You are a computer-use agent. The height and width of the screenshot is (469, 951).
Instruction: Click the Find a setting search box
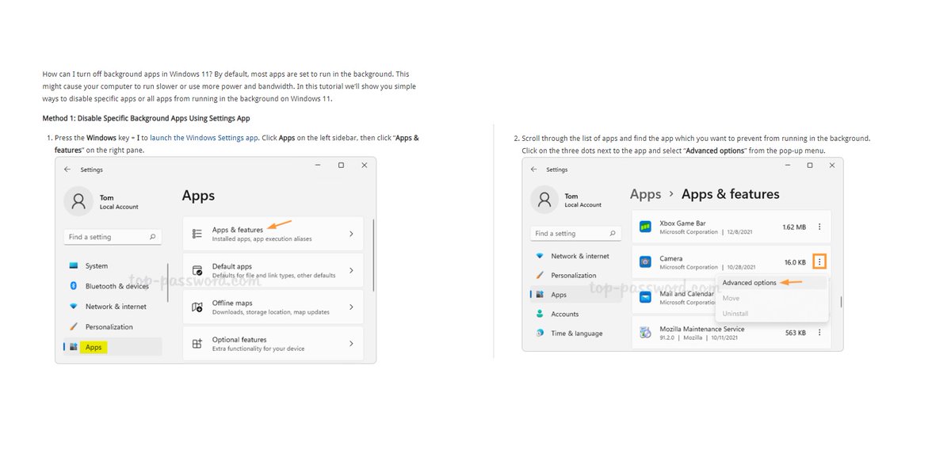pyautogui.click(x=113, y=236)
